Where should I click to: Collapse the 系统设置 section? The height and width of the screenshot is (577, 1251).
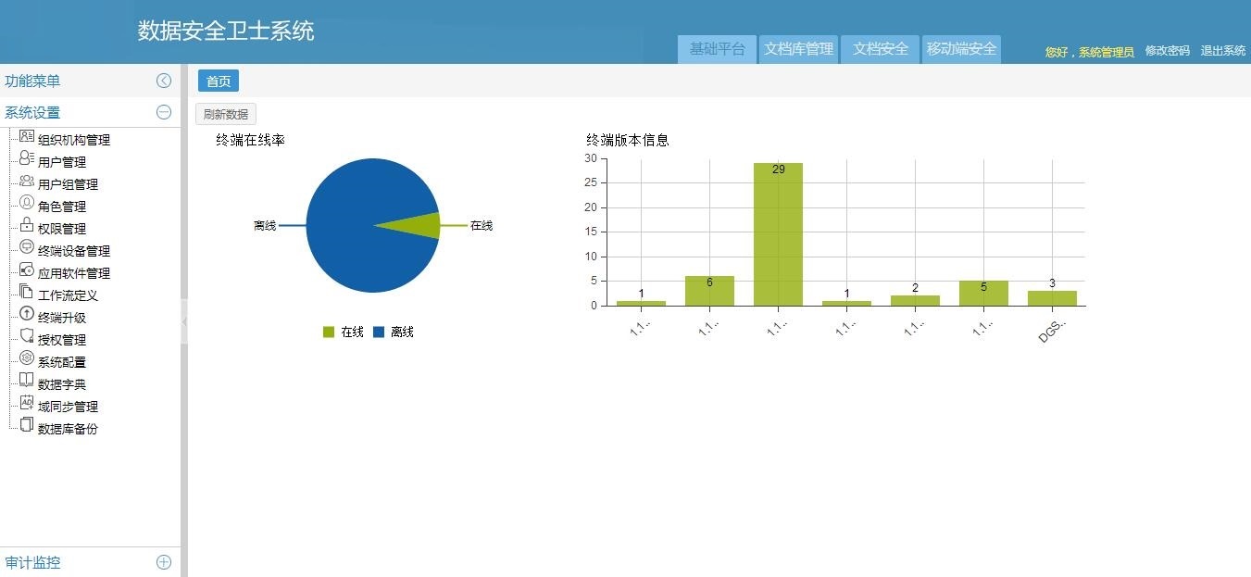point(164,112)
